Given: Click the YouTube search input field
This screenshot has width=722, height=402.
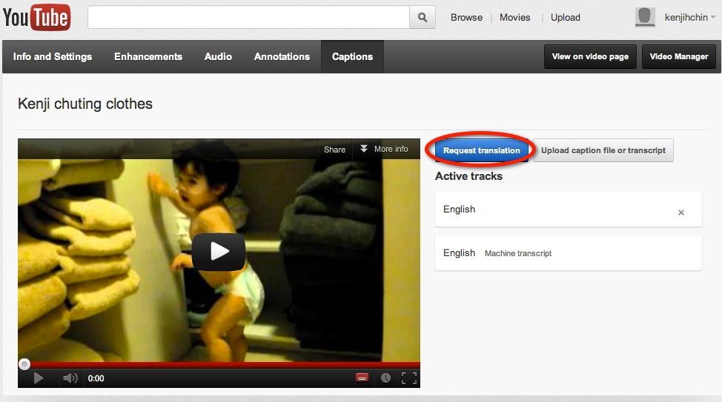Looking at the screenshot, I should [x=248, y=17].
